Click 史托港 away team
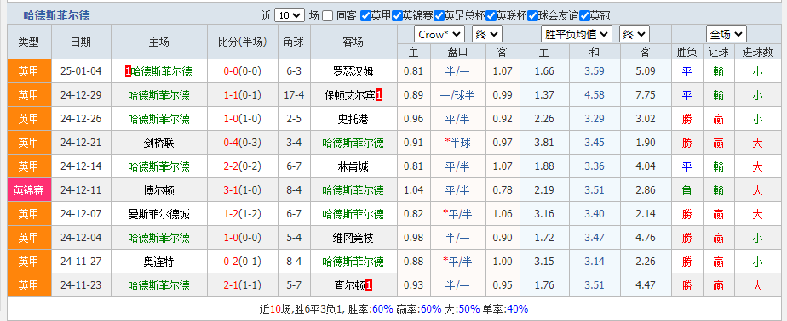This screenshot has width=787, height=321. [x=353, y=119]
